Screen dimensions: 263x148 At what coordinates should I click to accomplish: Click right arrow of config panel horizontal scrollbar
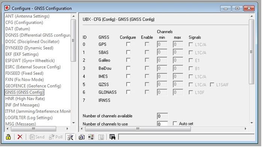(x=245, y=129)
